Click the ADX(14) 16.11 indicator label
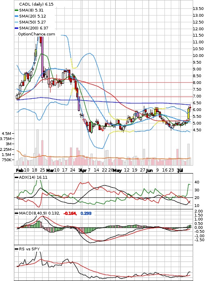The height and width of the screenshot is (281, 209). [x=33, y=177]
